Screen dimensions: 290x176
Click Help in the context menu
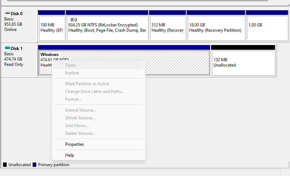[99, 155]
